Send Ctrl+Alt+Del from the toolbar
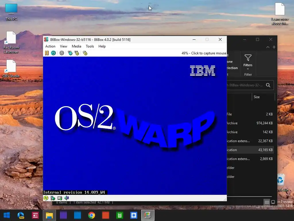294x221 pixels. pos(70,53)
